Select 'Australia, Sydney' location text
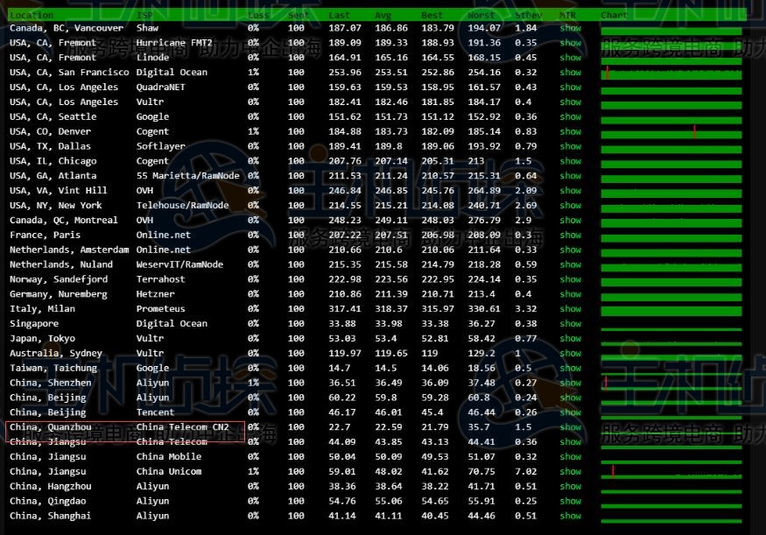 tap(56, 353)
